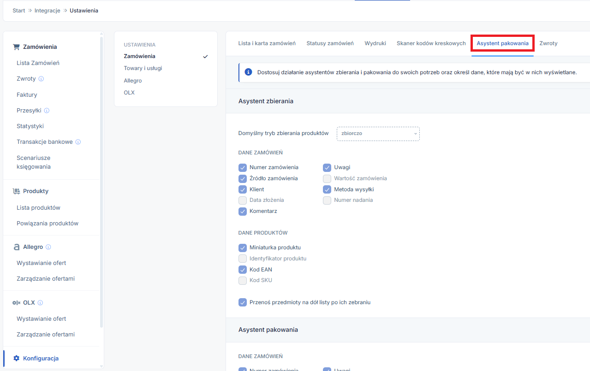Enable the Wartość zamówienia checkbox
The width and height of the screenshot is (590, 371).
click(x=327, y=178)
